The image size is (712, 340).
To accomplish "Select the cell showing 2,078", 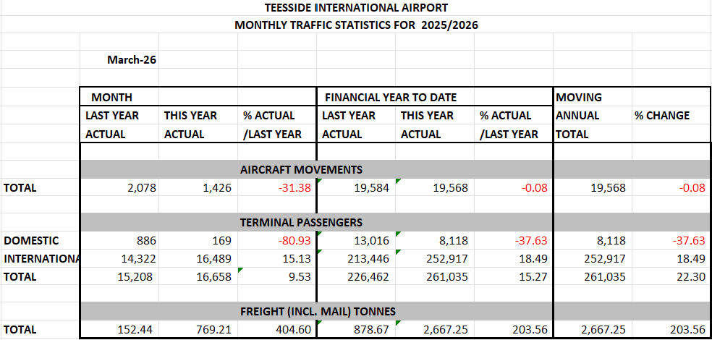I will click(119, 188).
